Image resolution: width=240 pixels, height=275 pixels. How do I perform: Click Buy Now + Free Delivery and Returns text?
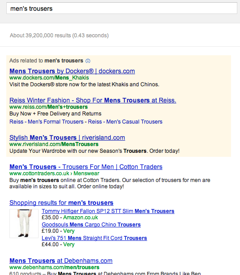55,114
